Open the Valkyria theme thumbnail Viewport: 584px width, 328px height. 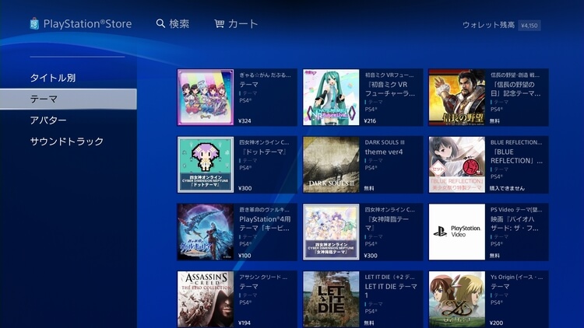pos(206,232)
